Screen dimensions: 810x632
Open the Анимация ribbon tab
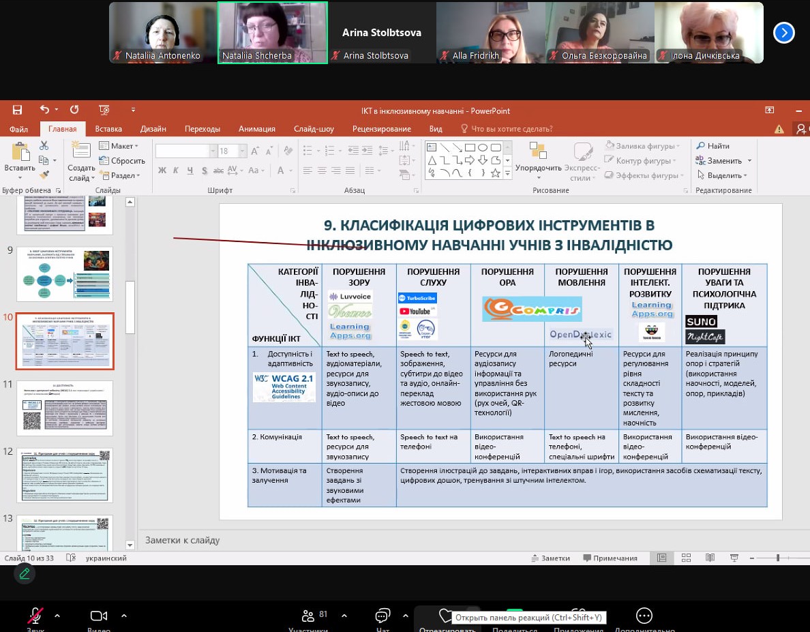(257, 129)
